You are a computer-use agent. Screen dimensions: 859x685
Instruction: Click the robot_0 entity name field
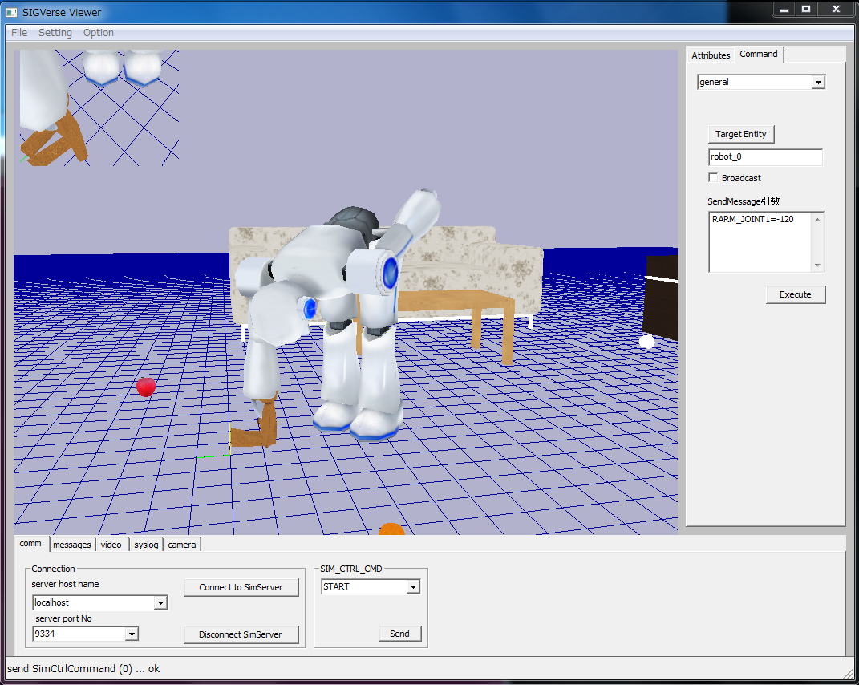coord(765,157)
